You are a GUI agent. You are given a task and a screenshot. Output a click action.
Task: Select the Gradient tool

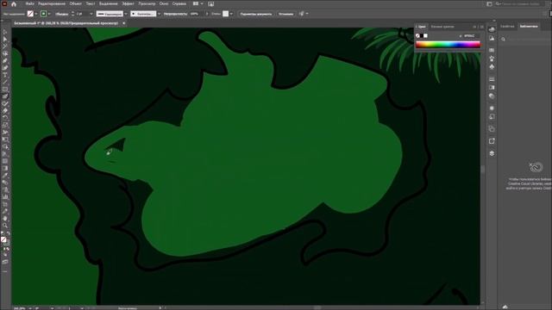point(5,169)
